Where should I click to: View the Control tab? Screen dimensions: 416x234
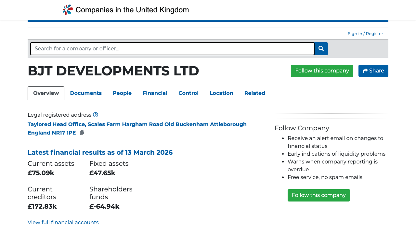coord(188,93)
